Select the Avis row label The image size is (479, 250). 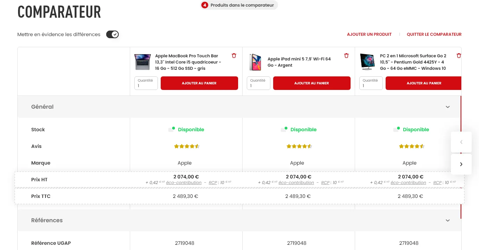pos(36,146)
